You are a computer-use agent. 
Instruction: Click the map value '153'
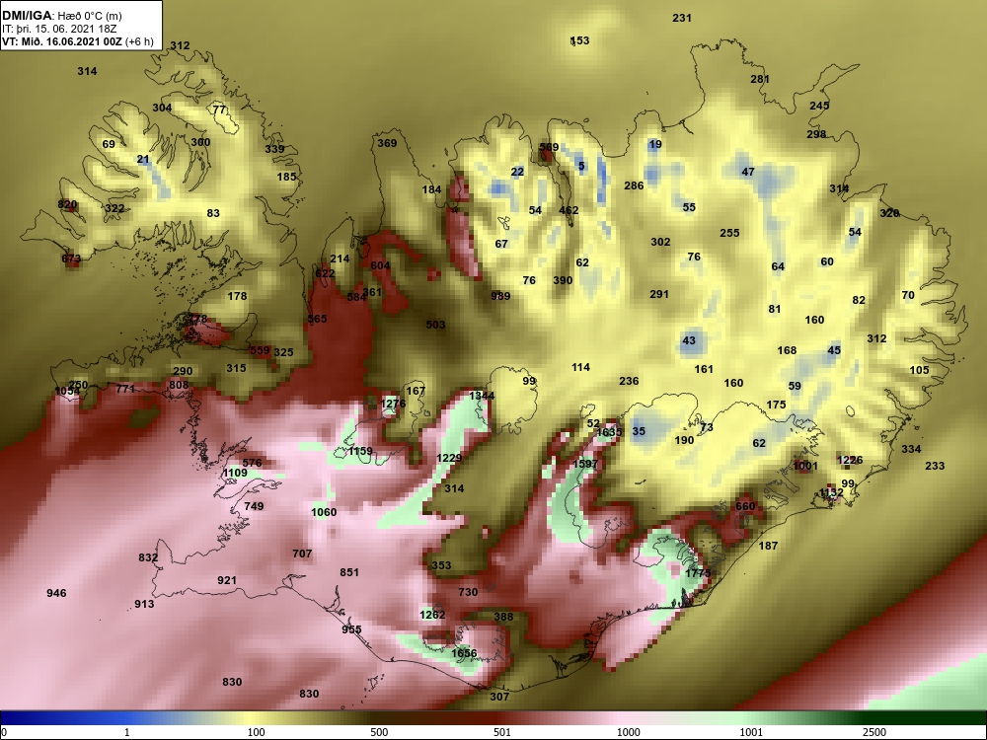point(579,40)
